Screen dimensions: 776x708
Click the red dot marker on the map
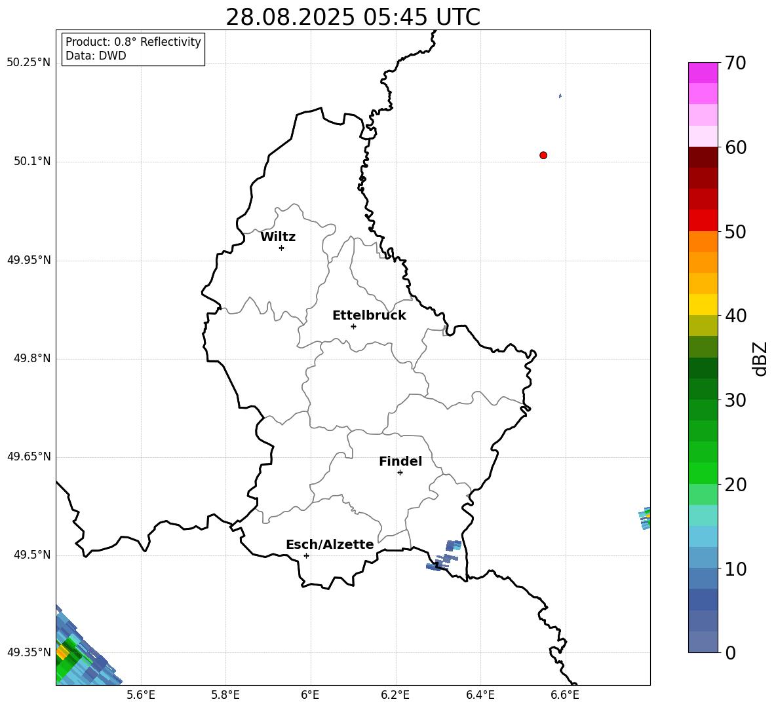pos(543,155)
